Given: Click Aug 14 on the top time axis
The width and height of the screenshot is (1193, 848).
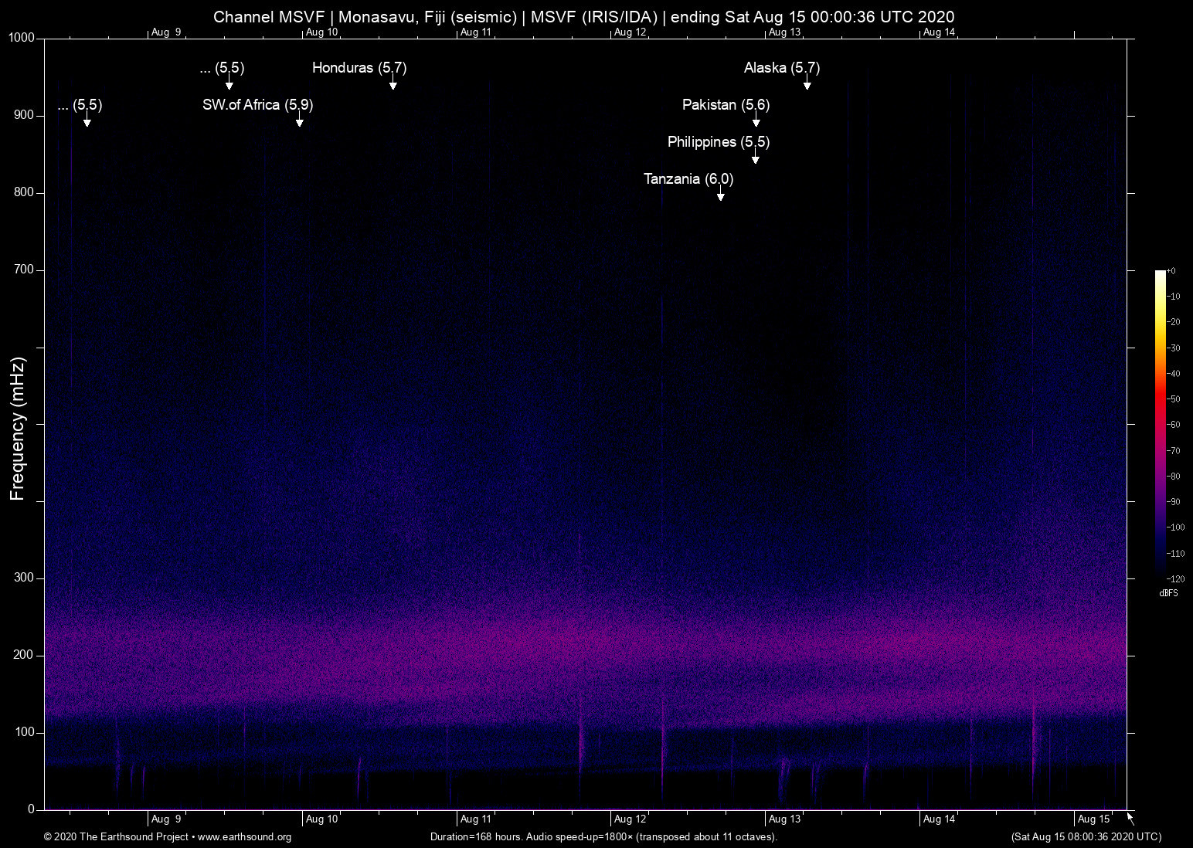Looking at the screenshot, I should click(940, 32).
